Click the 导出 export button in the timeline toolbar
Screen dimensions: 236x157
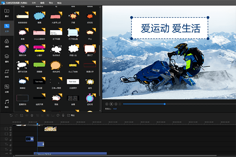point(71,115)
